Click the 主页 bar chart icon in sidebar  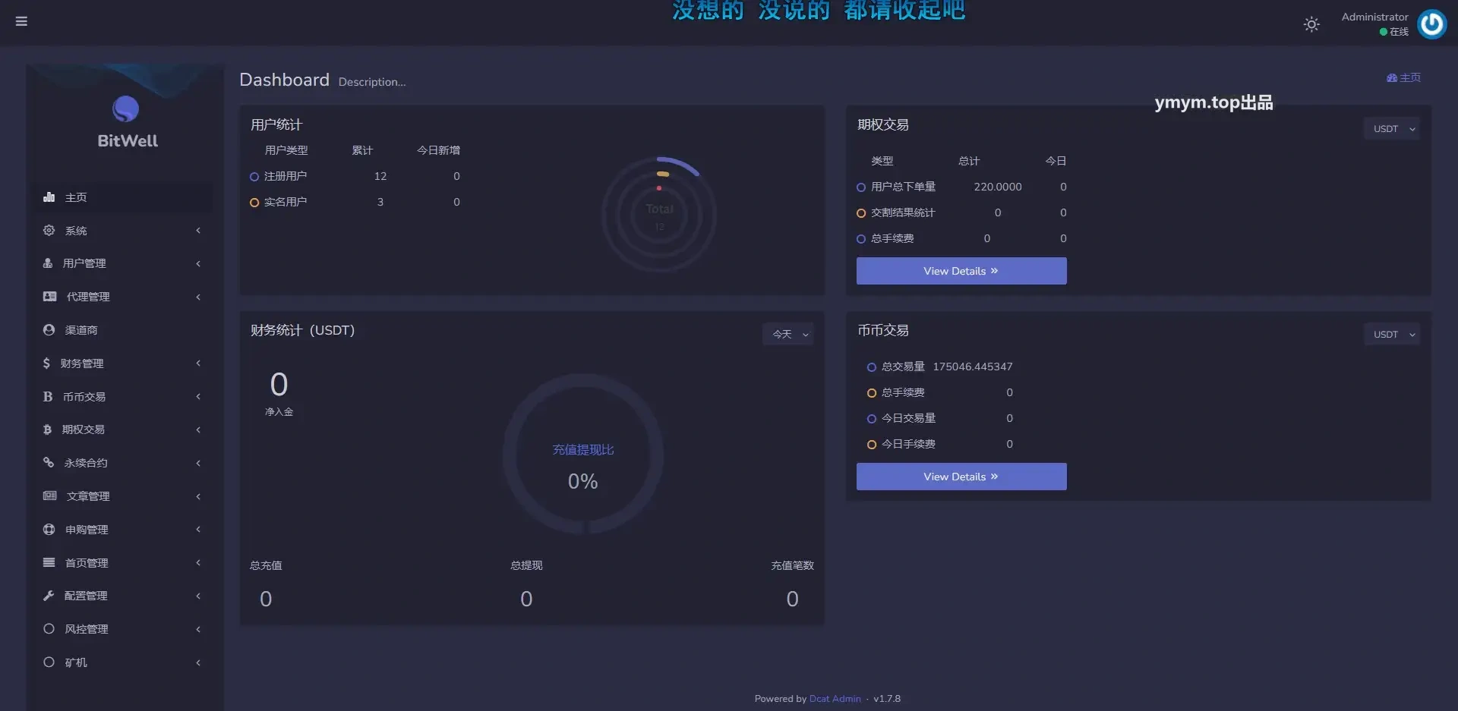point(49,197)
